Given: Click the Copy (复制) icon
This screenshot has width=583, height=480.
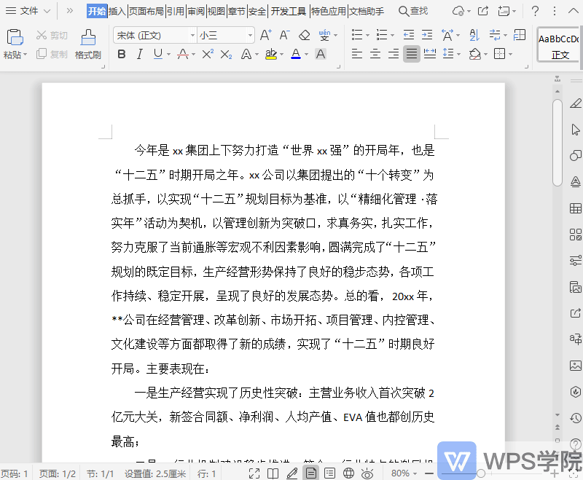Looking at the screenshot, I should click(42, 54).
